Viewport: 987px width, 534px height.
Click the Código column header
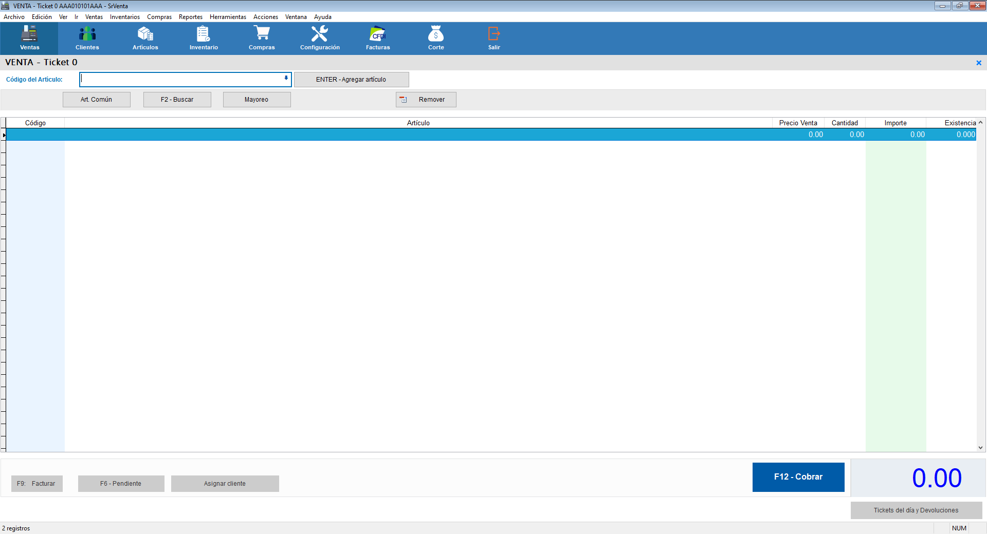35,123
